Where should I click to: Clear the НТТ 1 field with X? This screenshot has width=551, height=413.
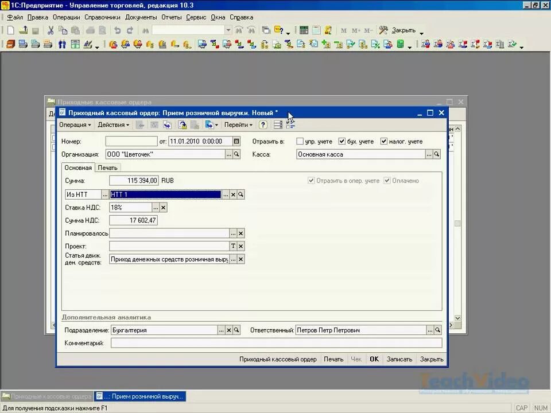point(233,194)
